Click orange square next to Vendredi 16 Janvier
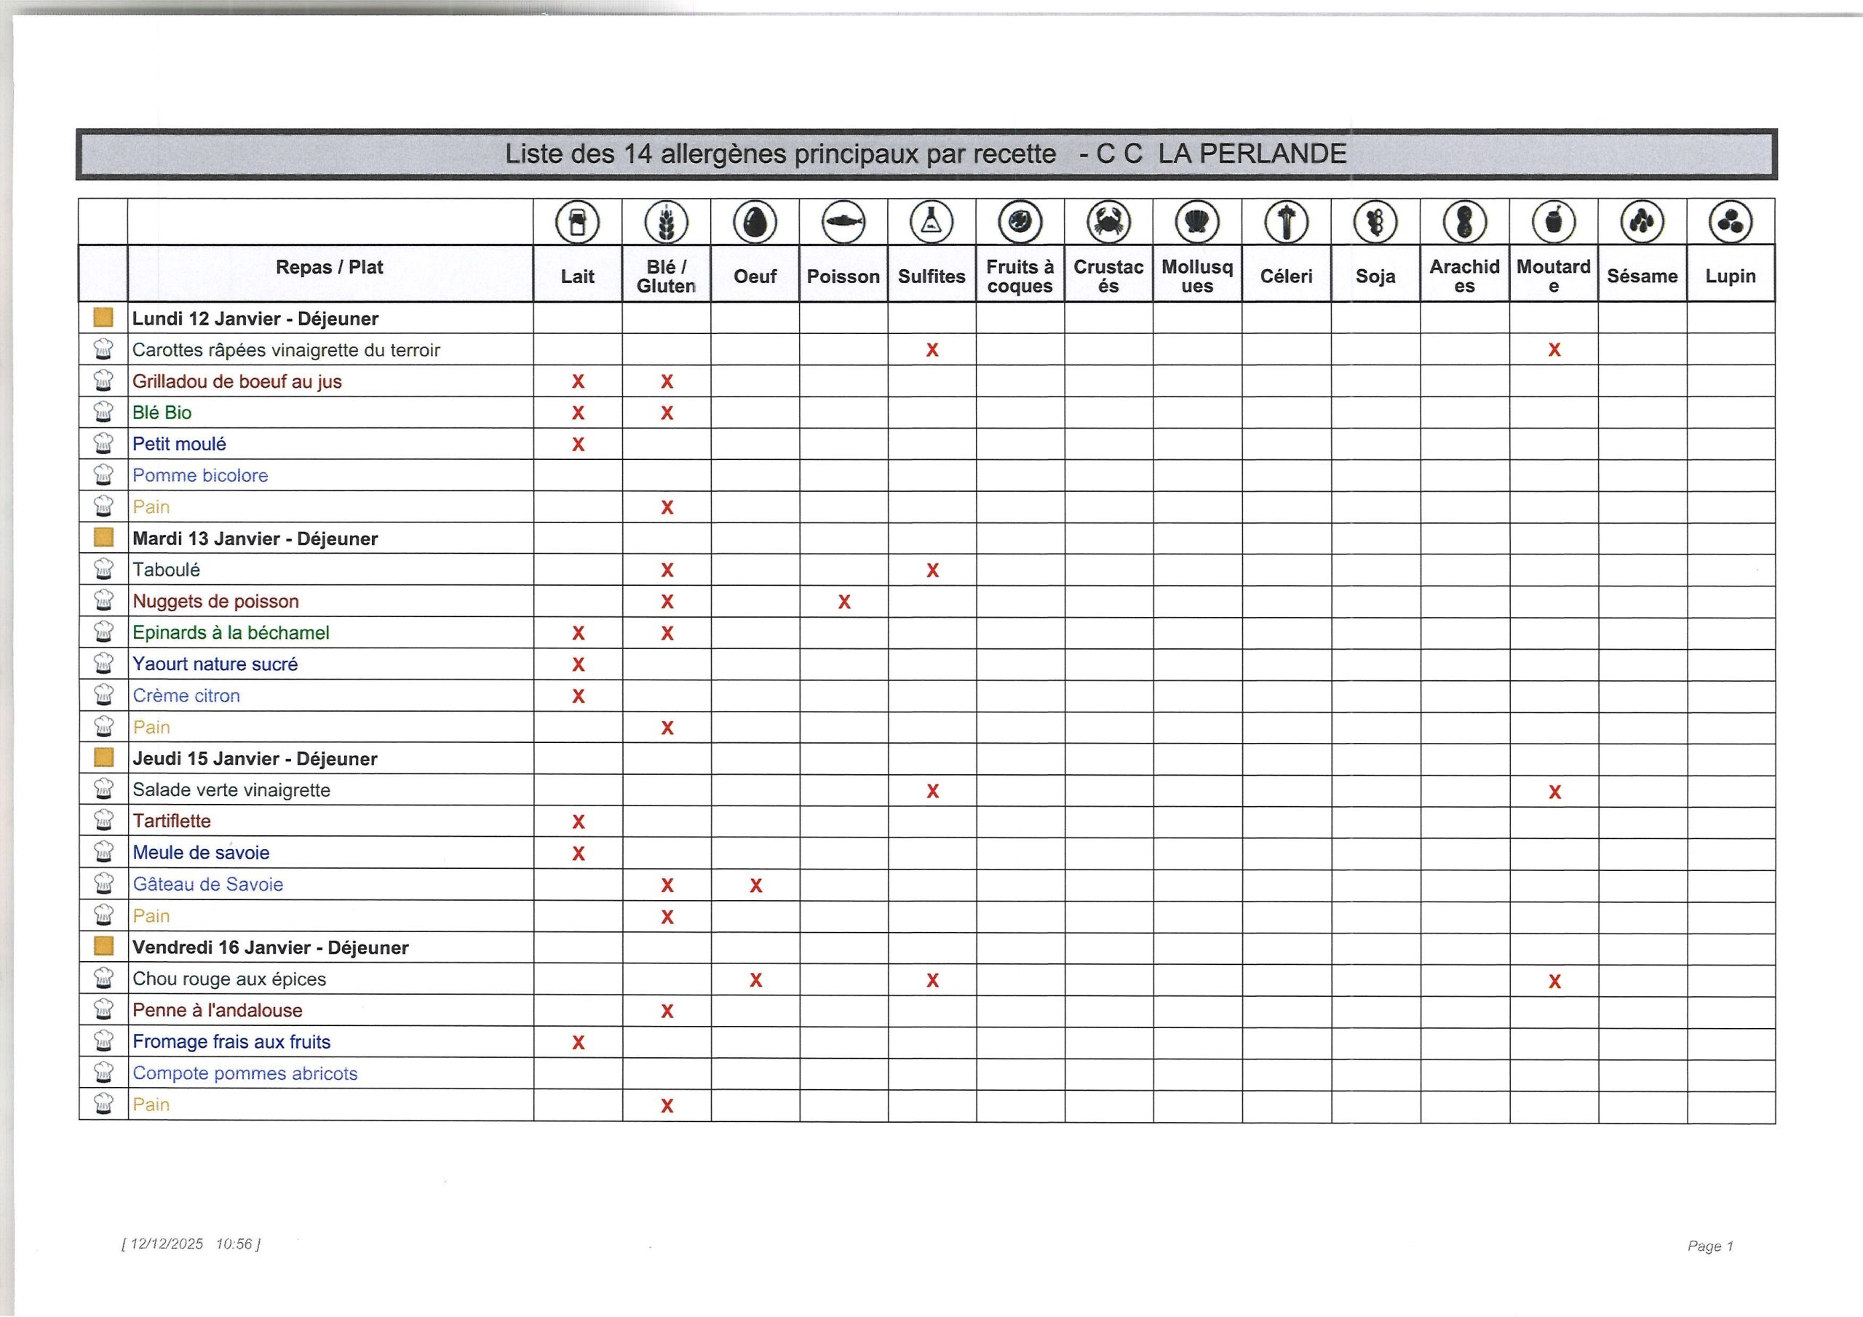The height and width of the screenshot is (1317, 1863). (x=103, y=946)
